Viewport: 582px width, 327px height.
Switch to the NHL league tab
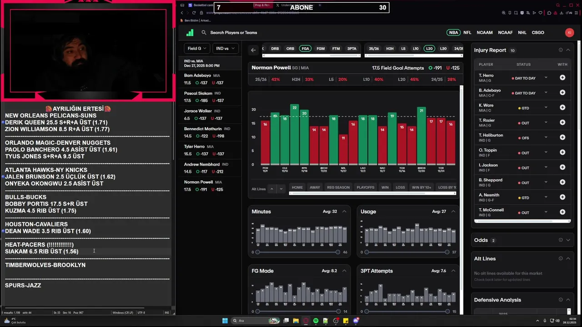pos(522,33)
